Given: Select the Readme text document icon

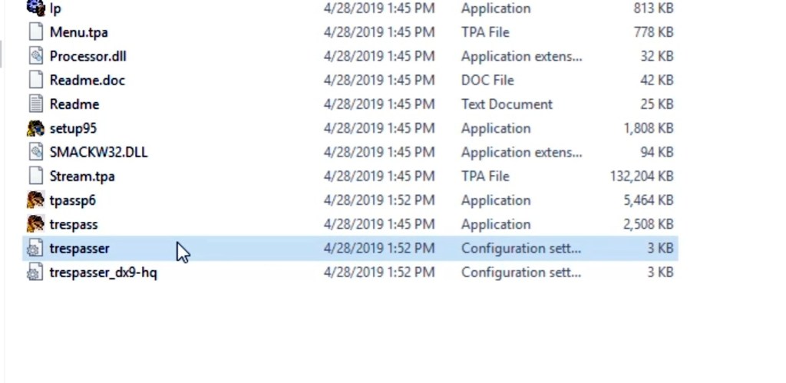Looking at the screenshot, I should pos(35,104).
